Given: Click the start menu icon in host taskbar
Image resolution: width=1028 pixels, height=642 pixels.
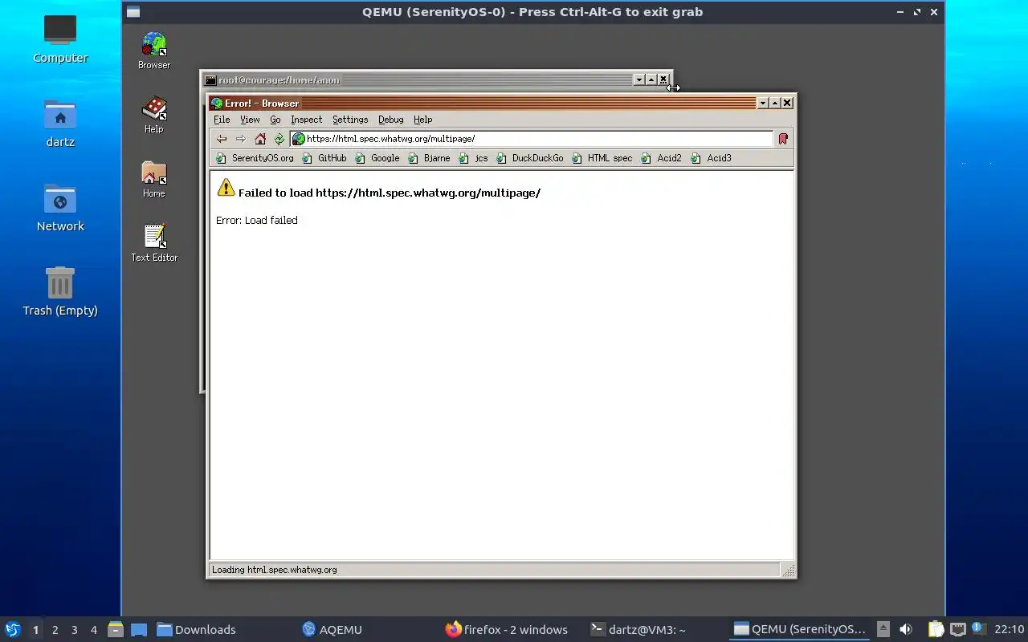Looking at the screenshot, I should coord(13,629).
